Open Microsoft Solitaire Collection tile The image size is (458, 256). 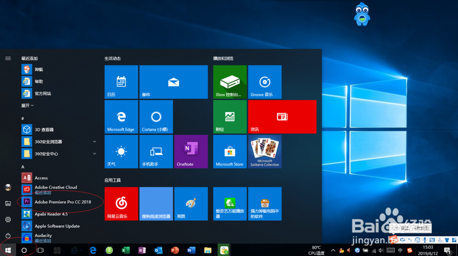point(265,151)
